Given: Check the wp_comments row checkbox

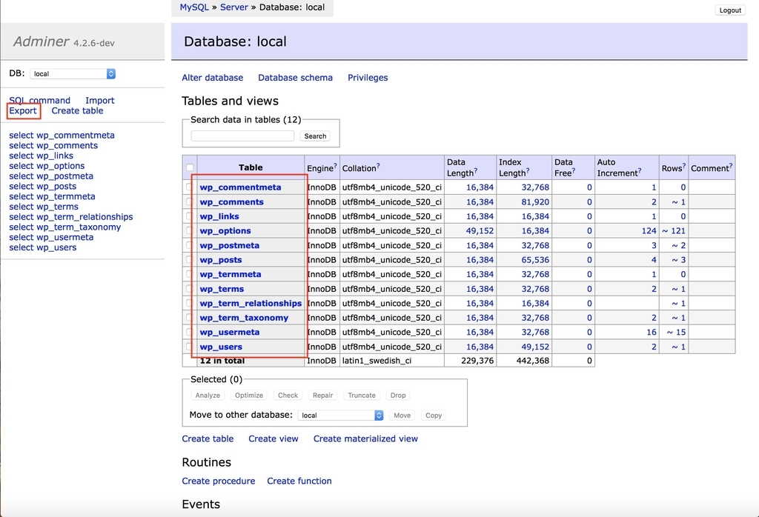Looking at the screenshot, I should click(189, 201).
